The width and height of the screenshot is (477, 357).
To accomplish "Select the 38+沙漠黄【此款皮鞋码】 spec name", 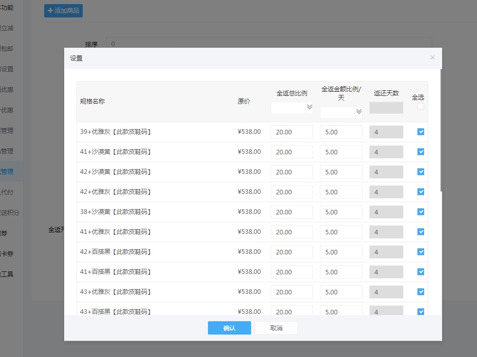I will click(116, 212).
